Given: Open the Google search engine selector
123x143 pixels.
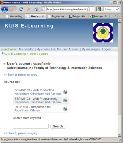Looking at the screenshot, I should pyautogui.click(x=100, y=9).
